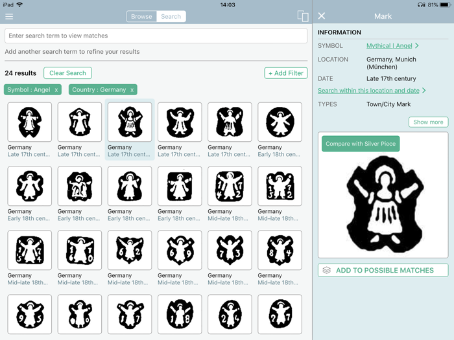454x340 pixels.
Task: Click the Town/City Mark type value
Action: point(388,104)
